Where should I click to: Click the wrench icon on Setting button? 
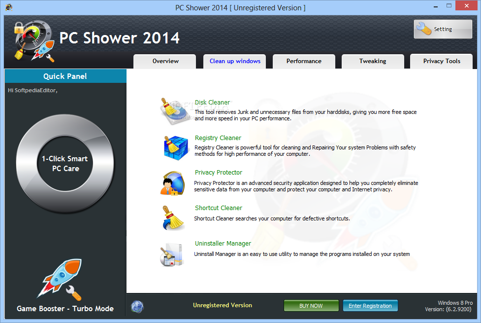click(424, 29)
